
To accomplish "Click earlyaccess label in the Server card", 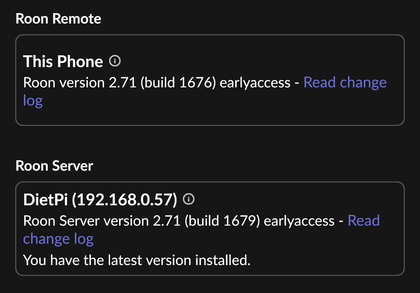I will pyautogui.click(x=299, y=221).
